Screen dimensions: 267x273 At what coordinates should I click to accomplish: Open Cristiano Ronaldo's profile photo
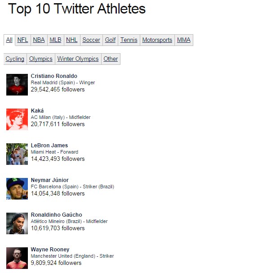(x=17, y=85)
